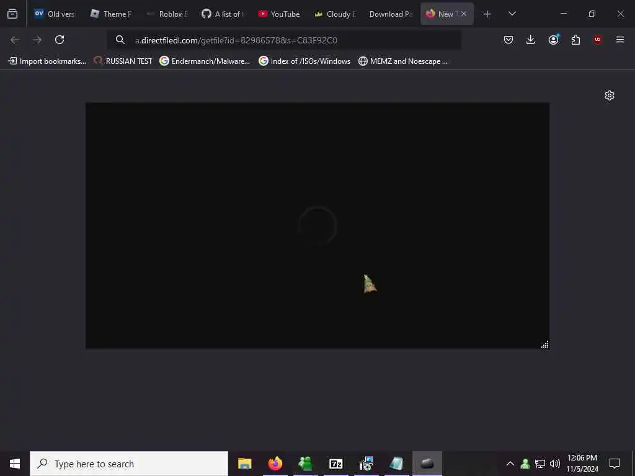Open the Firefox View icon

12,14
